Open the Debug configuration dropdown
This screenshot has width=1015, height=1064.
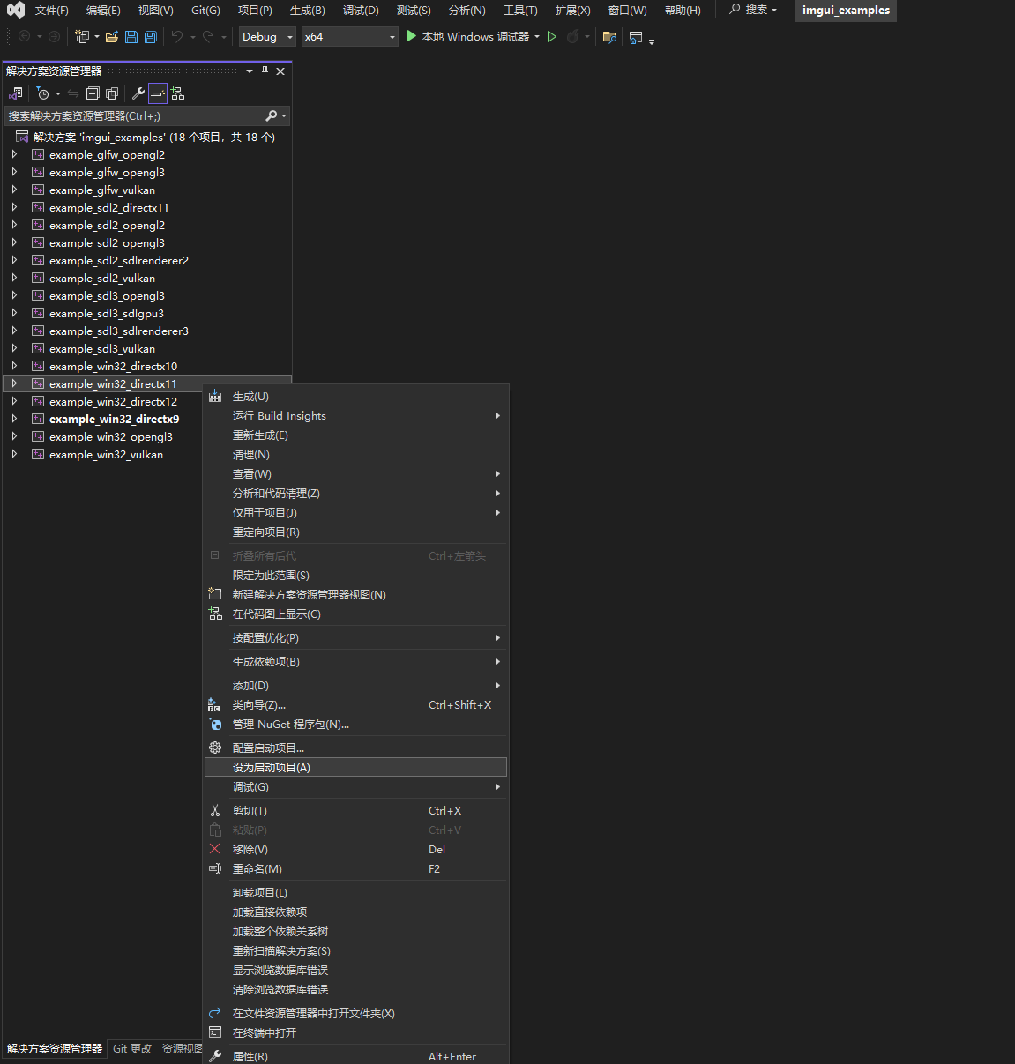click(x=267, y=37)
